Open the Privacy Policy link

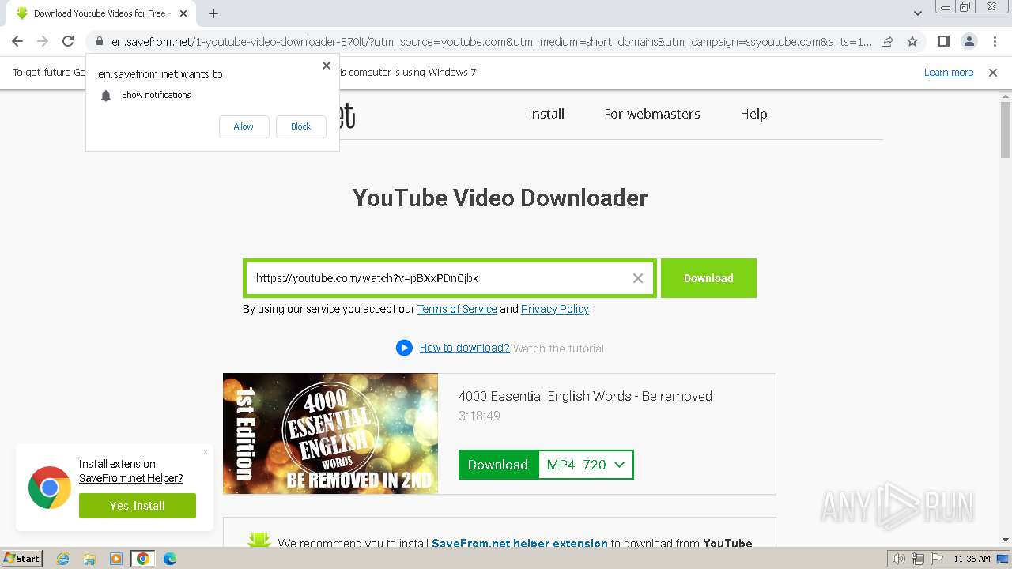point(555,309)
